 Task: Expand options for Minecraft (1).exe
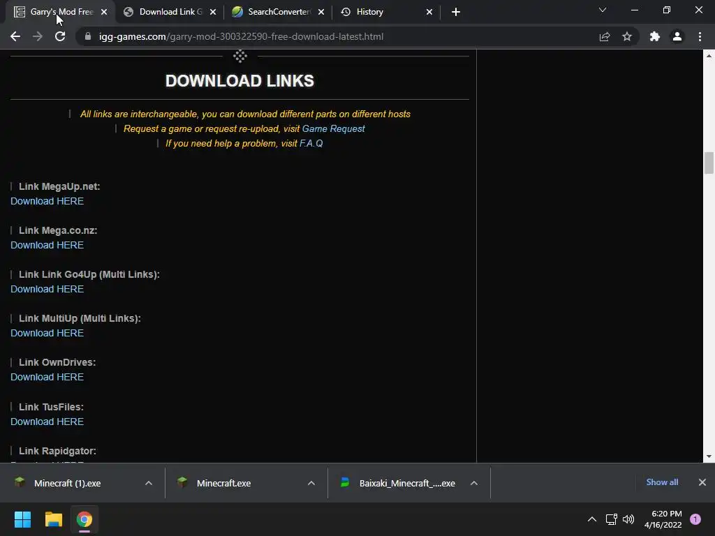(x=149, y=483)
